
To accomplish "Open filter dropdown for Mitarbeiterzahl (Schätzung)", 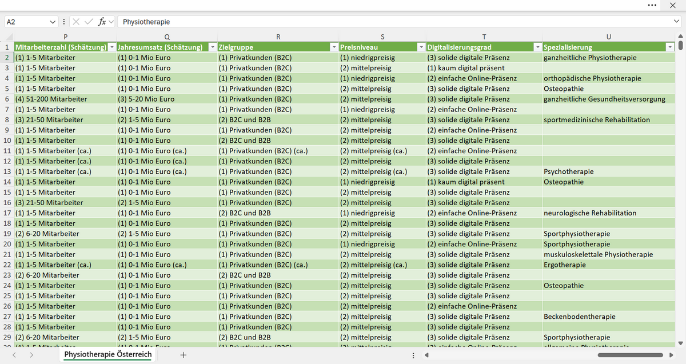I will coord(111,47).
